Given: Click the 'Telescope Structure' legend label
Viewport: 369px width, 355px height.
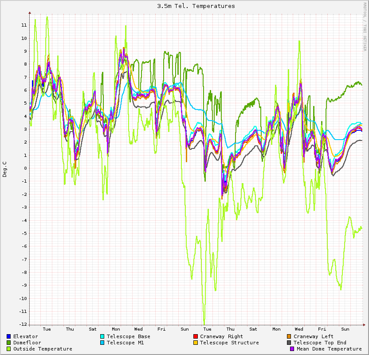Looking at the screenshot, I should pos(229,343).
